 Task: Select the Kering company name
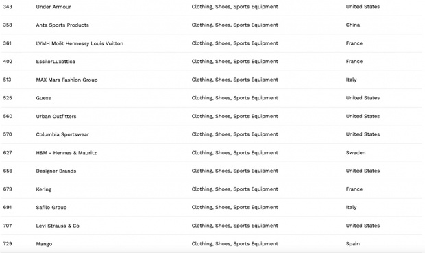click(x=44, y=189)
